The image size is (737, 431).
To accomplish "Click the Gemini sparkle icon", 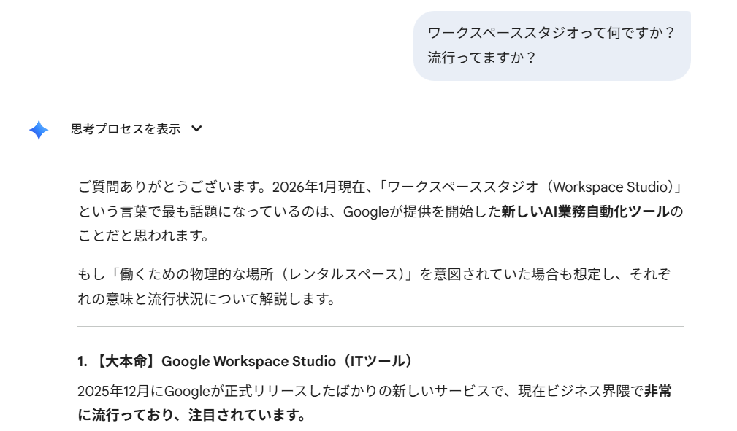I will (39, 130).
